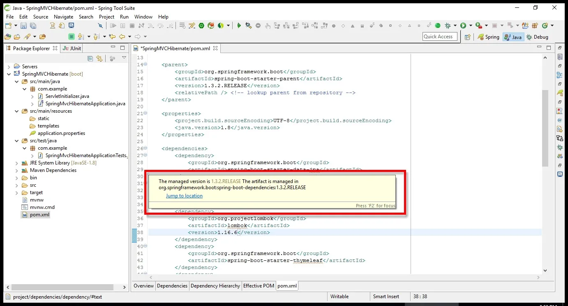Screen dimensions: 568x306
Task: Launch the green Run button
Action: pos(463,25)
